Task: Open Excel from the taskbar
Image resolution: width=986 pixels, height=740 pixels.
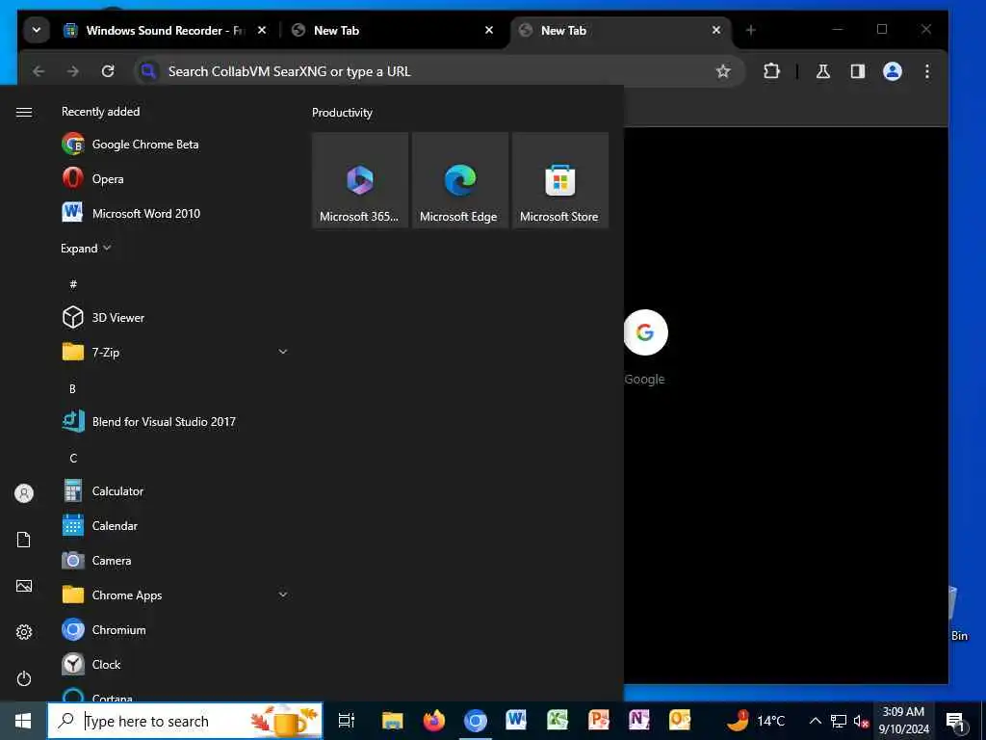Action: coord(558,721)
